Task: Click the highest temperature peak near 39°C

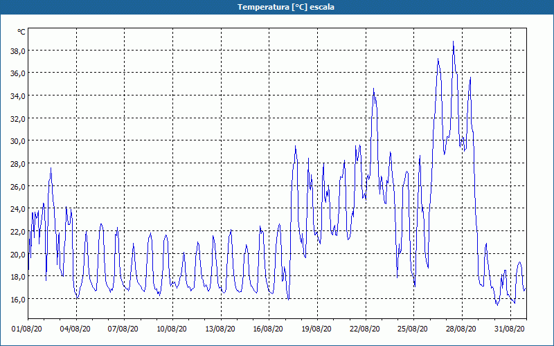Action: tap(454, 42)
